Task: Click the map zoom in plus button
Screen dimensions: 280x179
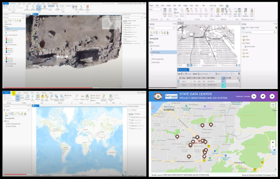Action: tap(273, 142)
